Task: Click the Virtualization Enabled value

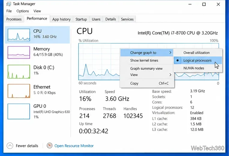Action: (197, 113)
